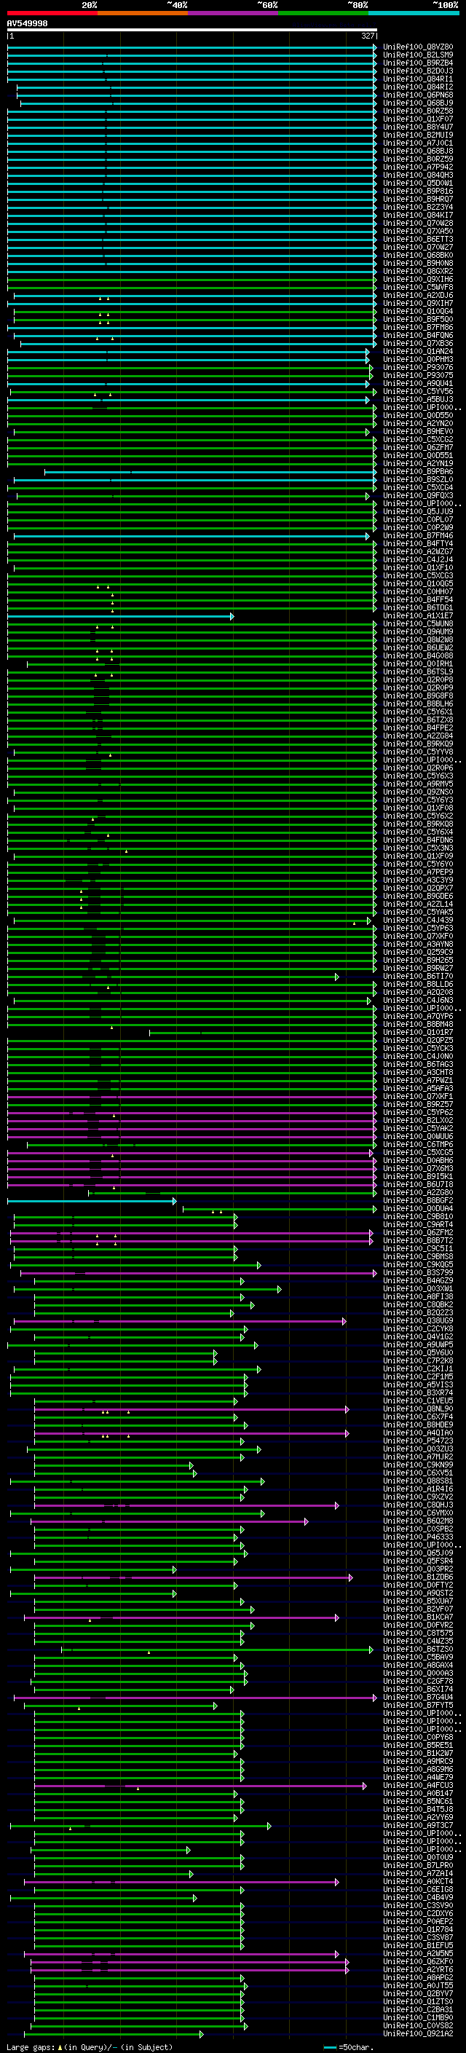Click the label UniRef100_Q0DUA4
This screenshot has height=2053, width=466.
click(418, 1208)
